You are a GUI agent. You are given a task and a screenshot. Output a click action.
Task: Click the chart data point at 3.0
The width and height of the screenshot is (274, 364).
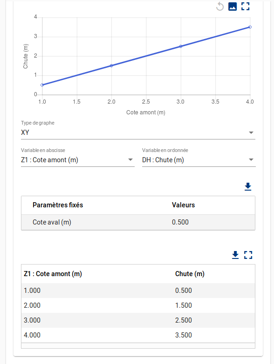181,46
